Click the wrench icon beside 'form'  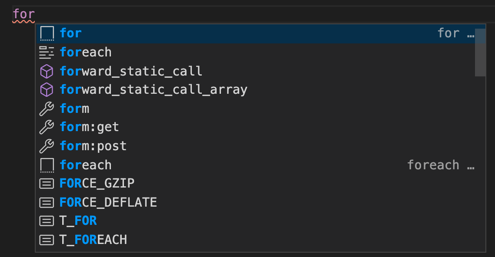(47, 109)
